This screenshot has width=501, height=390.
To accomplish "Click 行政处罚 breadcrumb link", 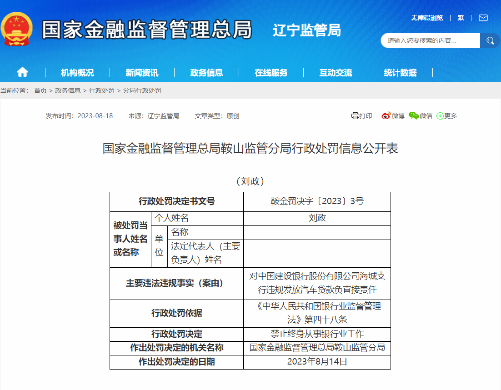I will (102, 90).
